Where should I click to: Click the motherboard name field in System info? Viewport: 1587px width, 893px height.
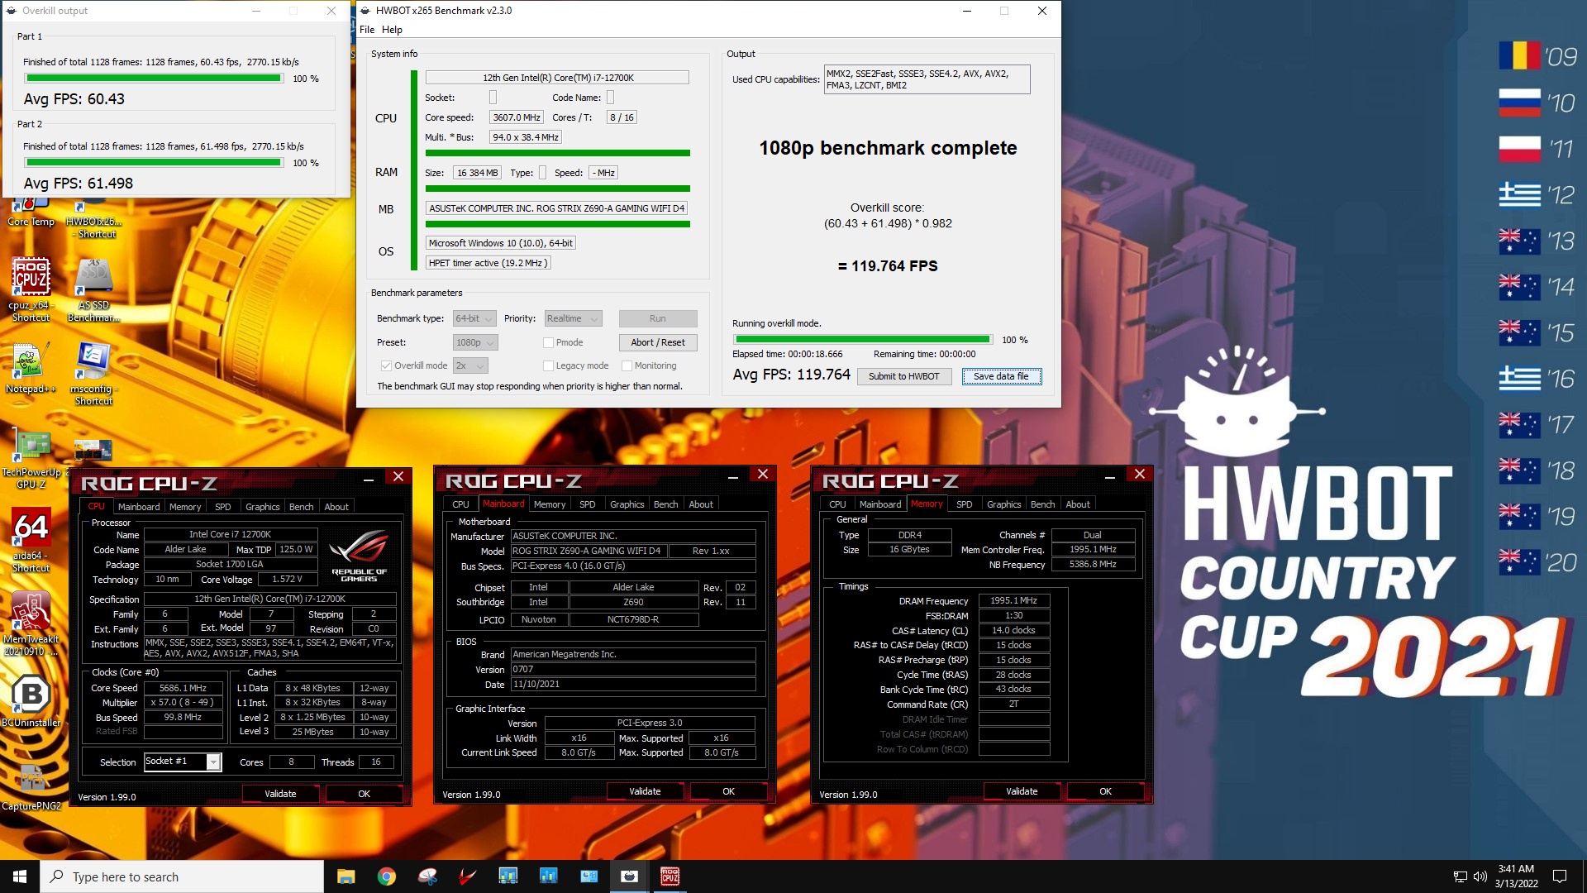(557, 208)
